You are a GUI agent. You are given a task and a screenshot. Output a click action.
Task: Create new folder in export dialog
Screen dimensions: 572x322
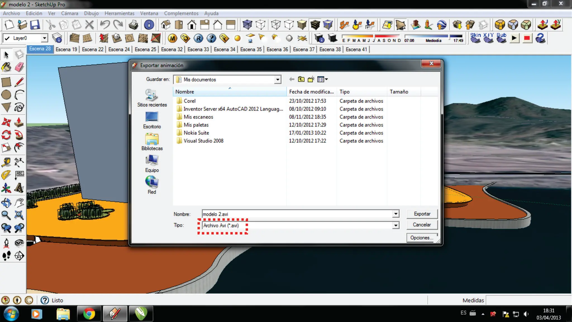pyautogui.click(x=311, y=79)
